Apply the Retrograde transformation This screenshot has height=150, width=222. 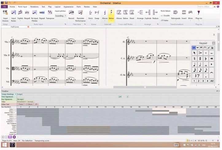(x=176, y=13)
